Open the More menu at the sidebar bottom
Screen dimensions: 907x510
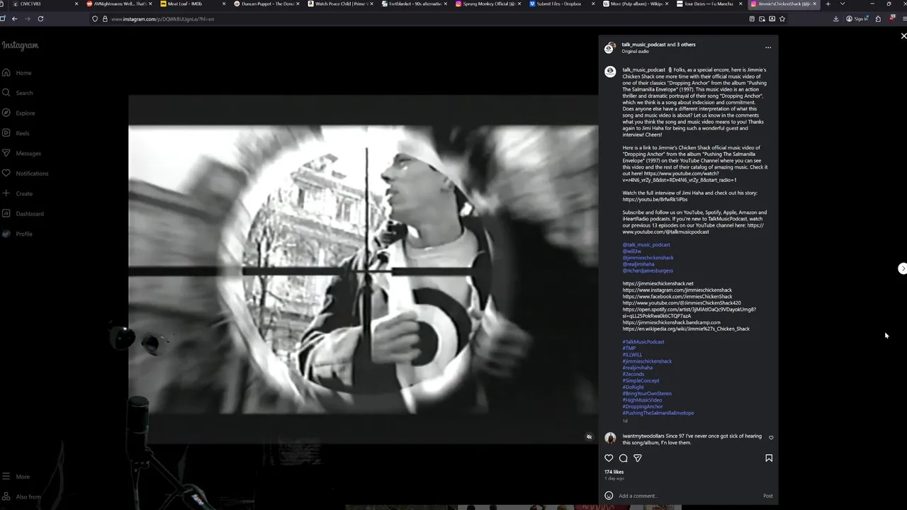click(16, 477)
